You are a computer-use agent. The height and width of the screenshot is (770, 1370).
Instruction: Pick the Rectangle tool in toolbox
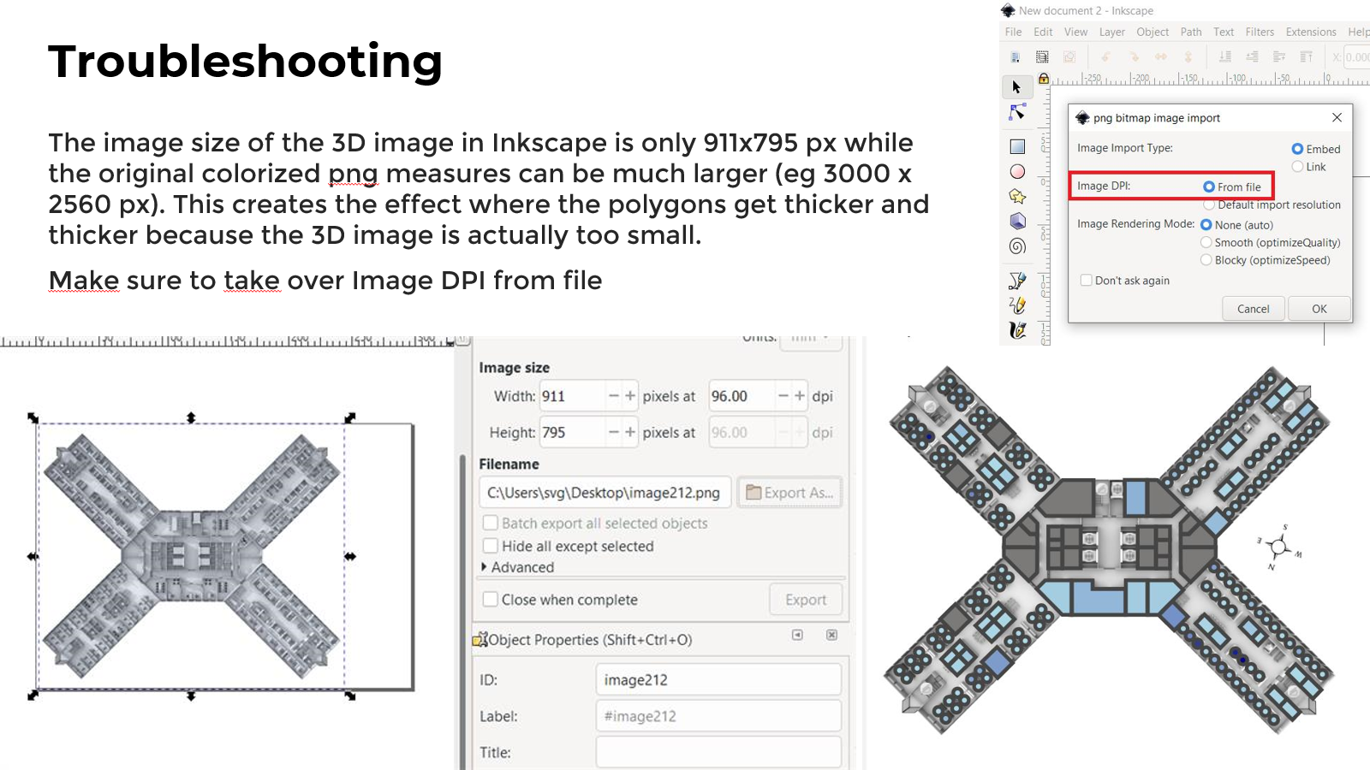1017,146
